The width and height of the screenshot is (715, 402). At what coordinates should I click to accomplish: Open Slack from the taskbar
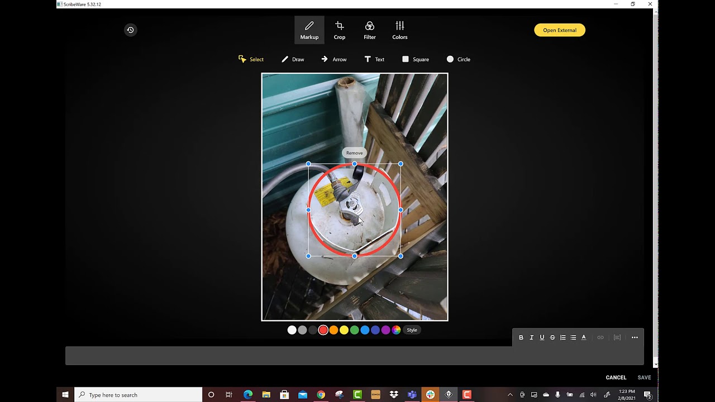coord(430,395)
